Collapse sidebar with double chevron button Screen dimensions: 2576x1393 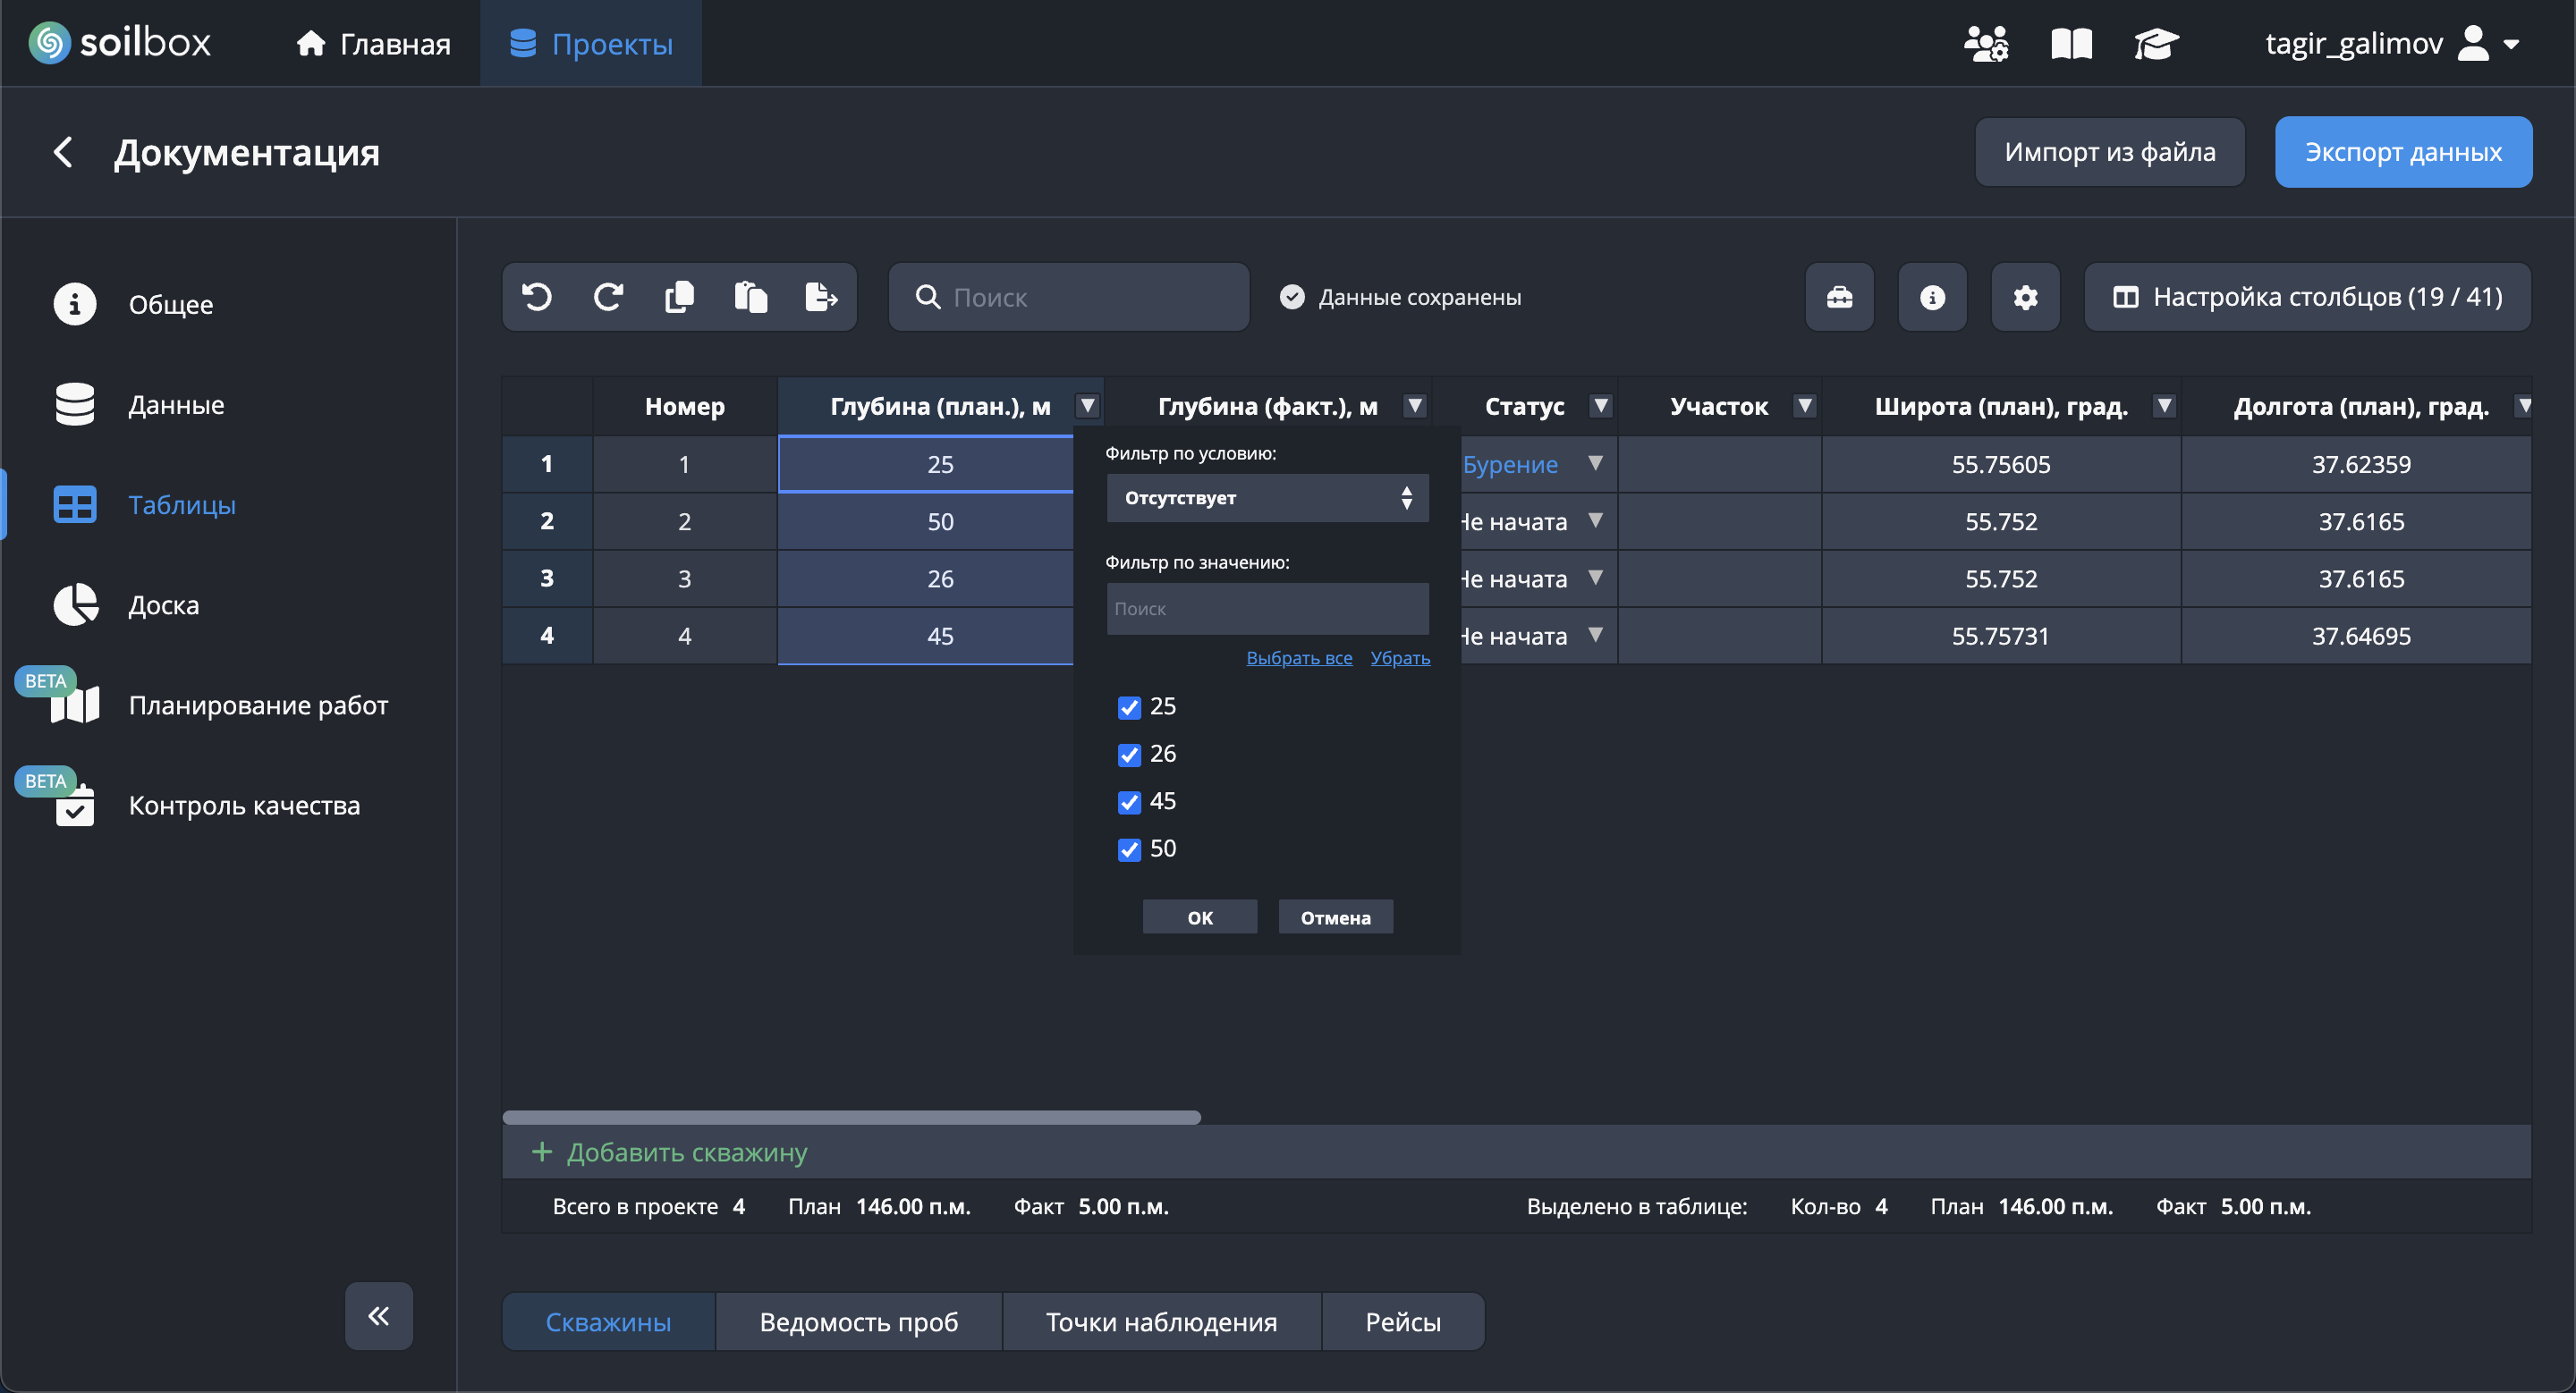(x=378, y=1315)
